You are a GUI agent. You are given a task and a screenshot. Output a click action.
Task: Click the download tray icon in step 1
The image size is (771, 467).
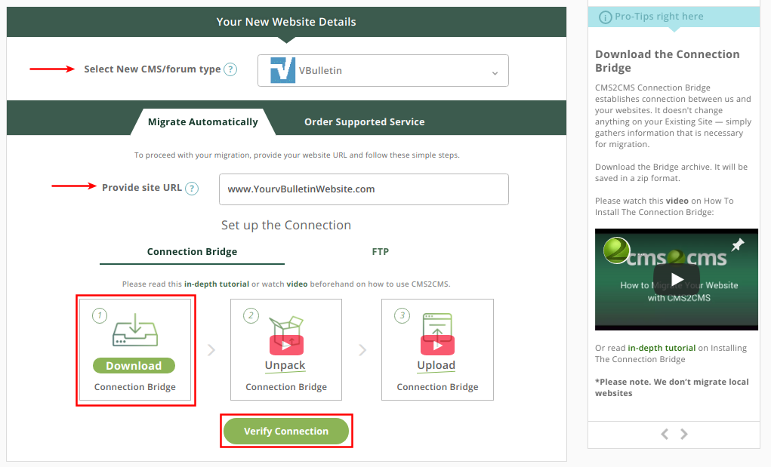point(135,330)
